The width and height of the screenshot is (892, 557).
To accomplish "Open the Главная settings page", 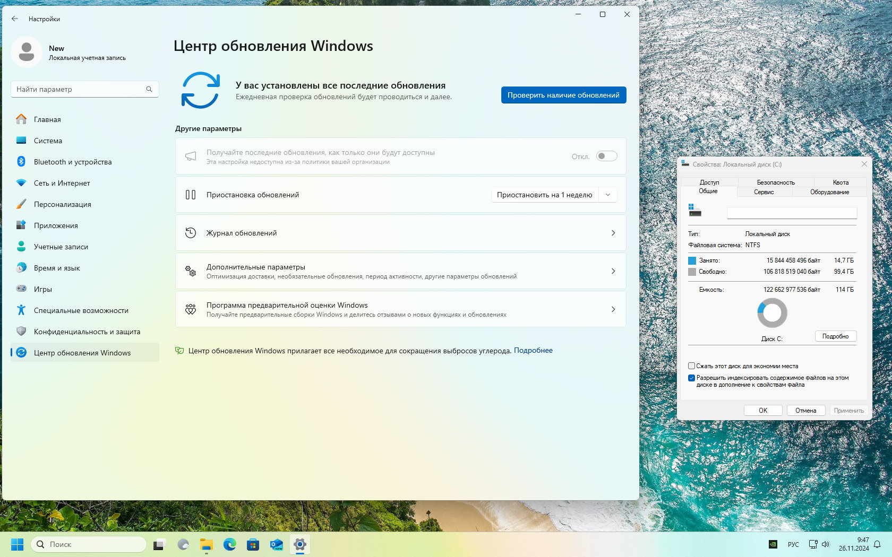I will click(85, 119).
